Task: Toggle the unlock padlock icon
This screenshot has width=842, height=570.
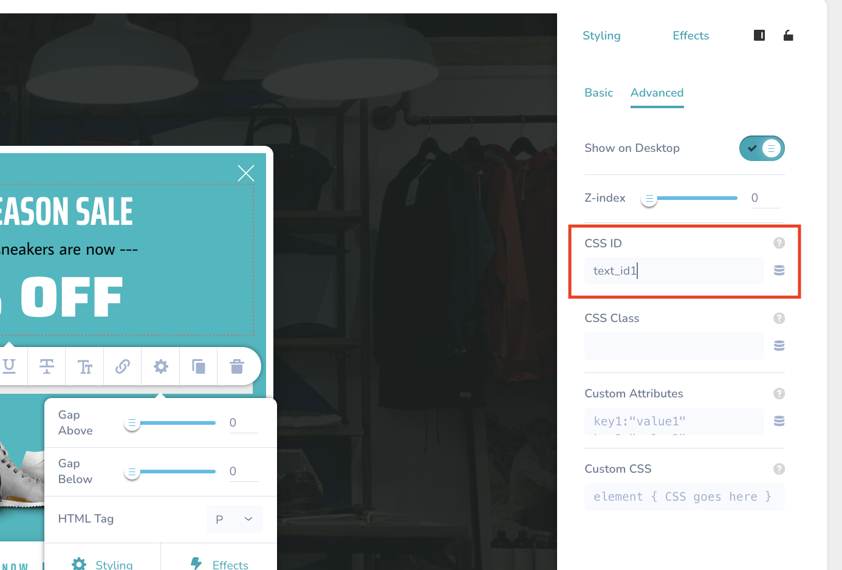Action: 788,35
